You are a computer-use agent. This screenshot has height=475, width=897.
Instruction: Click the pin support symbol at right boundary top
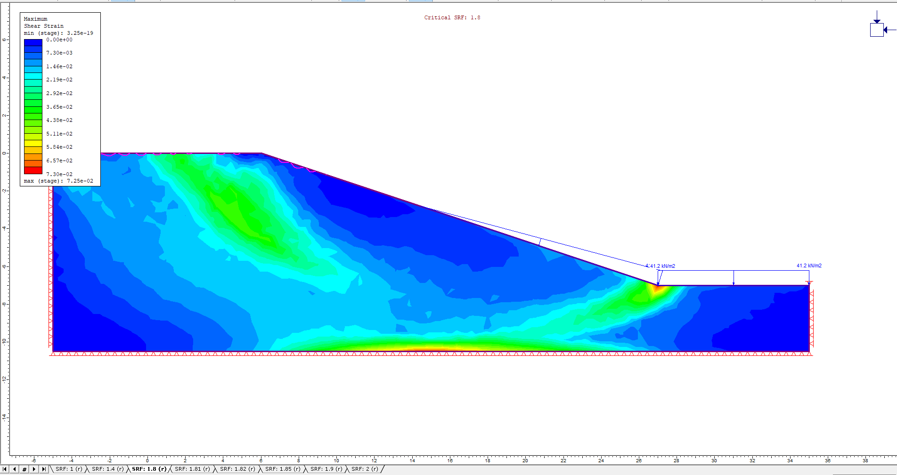(809, 283)
